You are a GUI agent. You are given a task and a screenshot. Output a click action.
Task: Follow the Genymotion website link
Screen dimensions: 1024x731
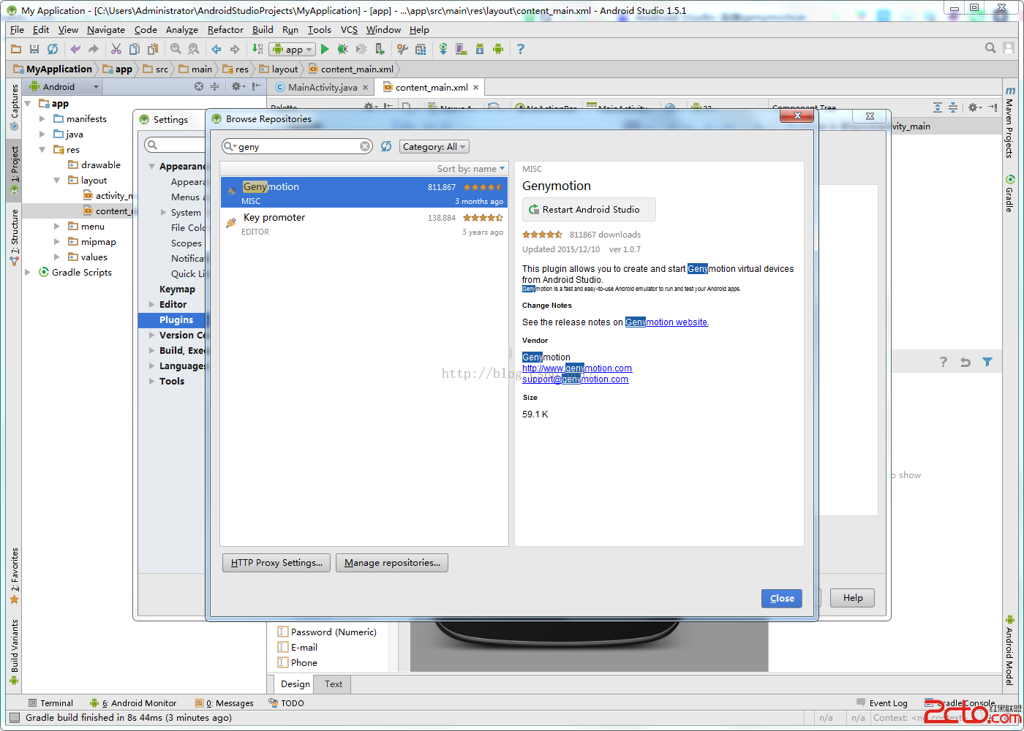coord(666,322)
